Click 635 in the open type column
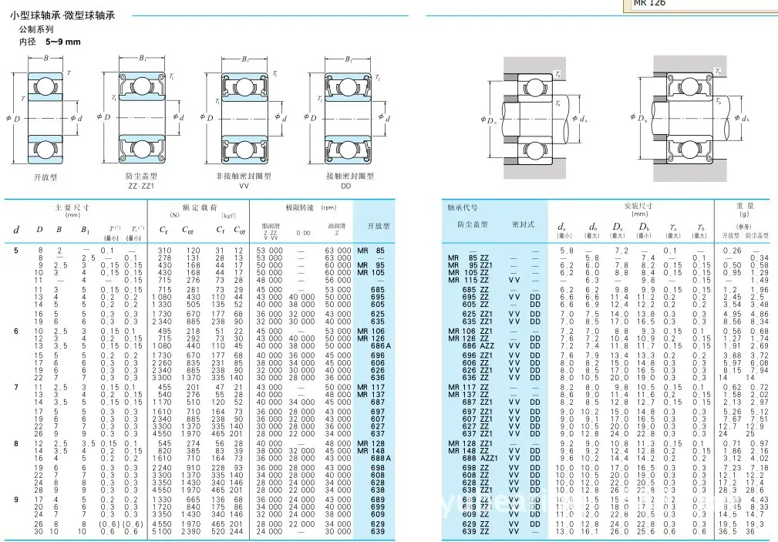778x542 pixels. click(x=378, y=321)
